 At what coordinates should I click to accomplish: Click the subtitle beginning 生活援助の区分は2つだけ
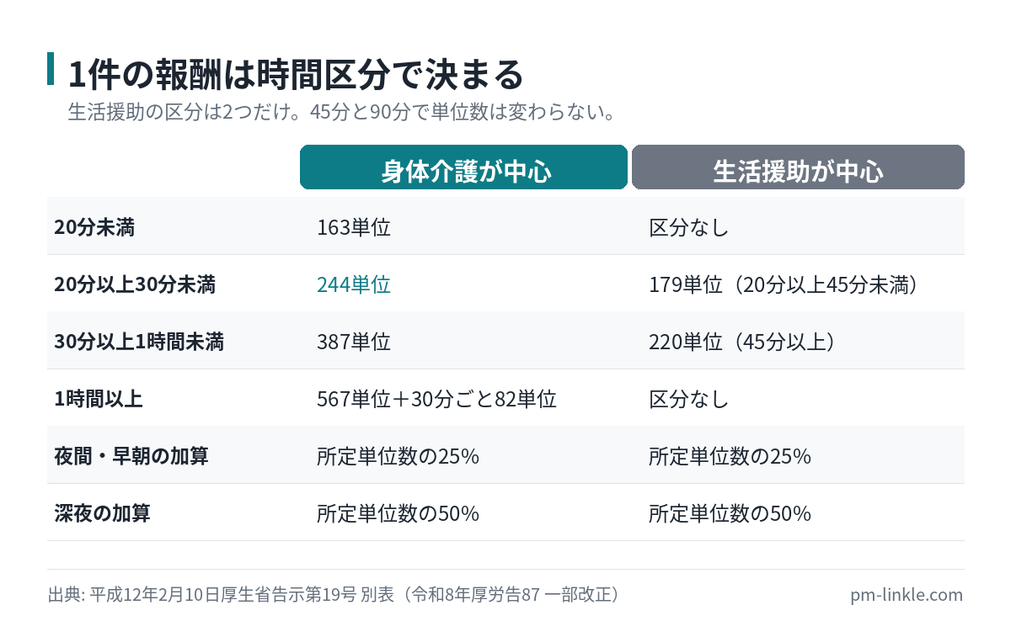(341, 112)
